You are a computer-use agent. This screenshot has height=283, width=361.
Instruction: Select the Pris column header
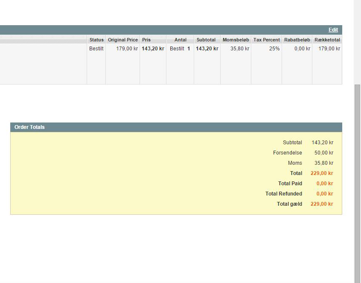[146, 40]
